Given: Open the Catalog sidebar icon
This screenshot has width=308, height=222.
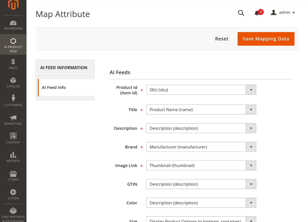Looking at the screenshot, I should 13,80.
